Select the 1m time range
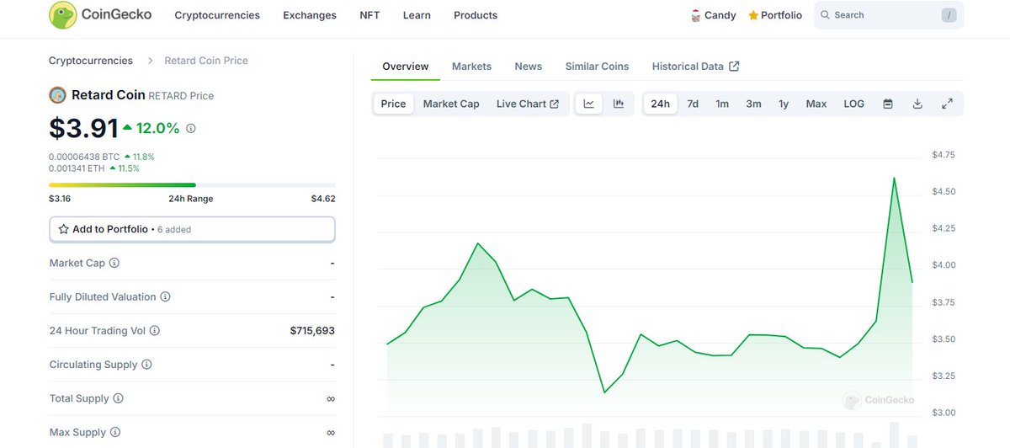The image size is (1010, 448). tap(722, 104)
